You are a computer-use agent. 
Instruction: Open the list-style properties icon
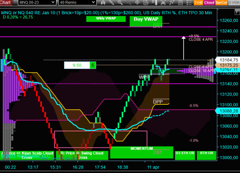click(x=189, y=2)
